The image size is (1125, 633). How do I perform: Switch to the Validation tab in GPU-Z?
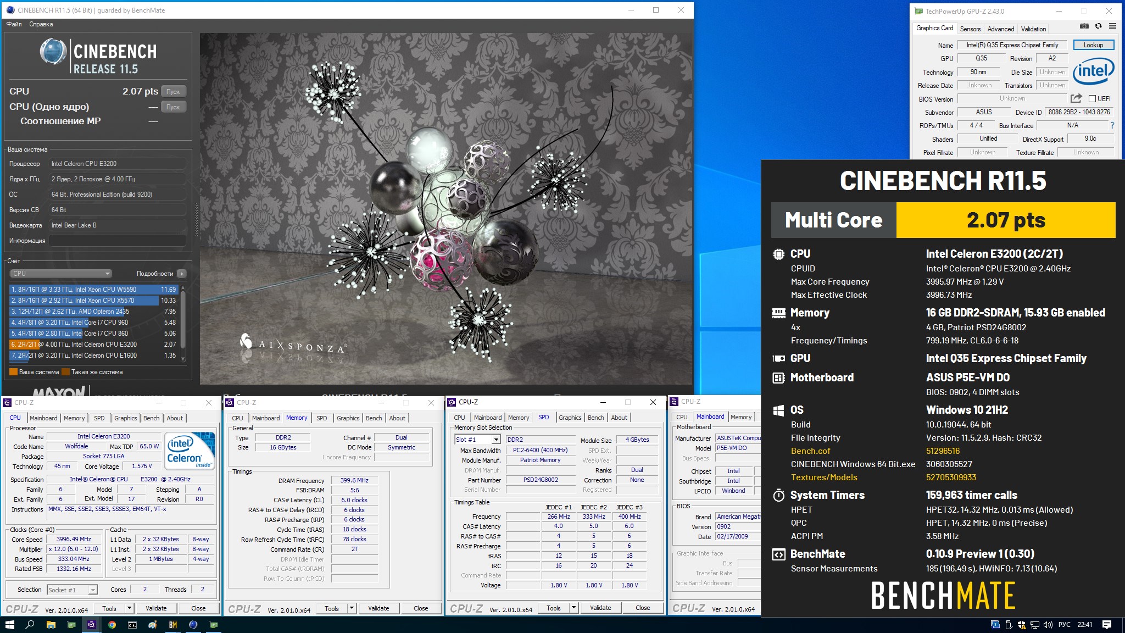point(1033,29)
